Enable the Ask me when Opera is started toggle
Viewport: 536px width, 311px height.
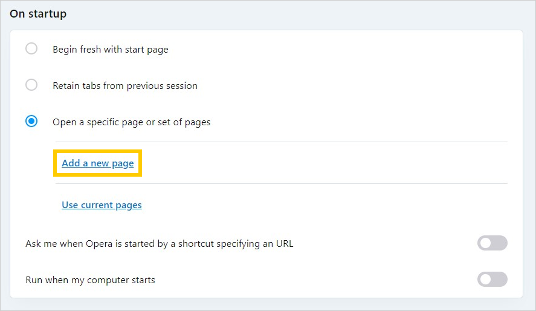coord(492,243)
